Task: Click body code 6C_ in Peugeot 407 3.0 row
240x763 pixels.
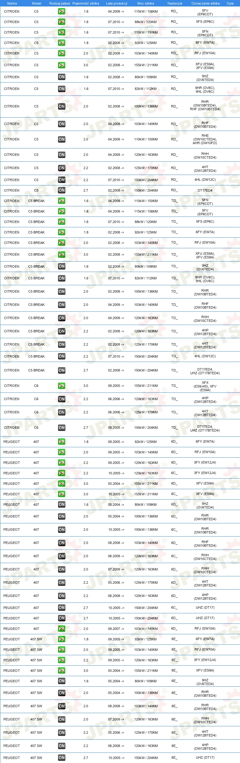Action: [x=174, y=494]
